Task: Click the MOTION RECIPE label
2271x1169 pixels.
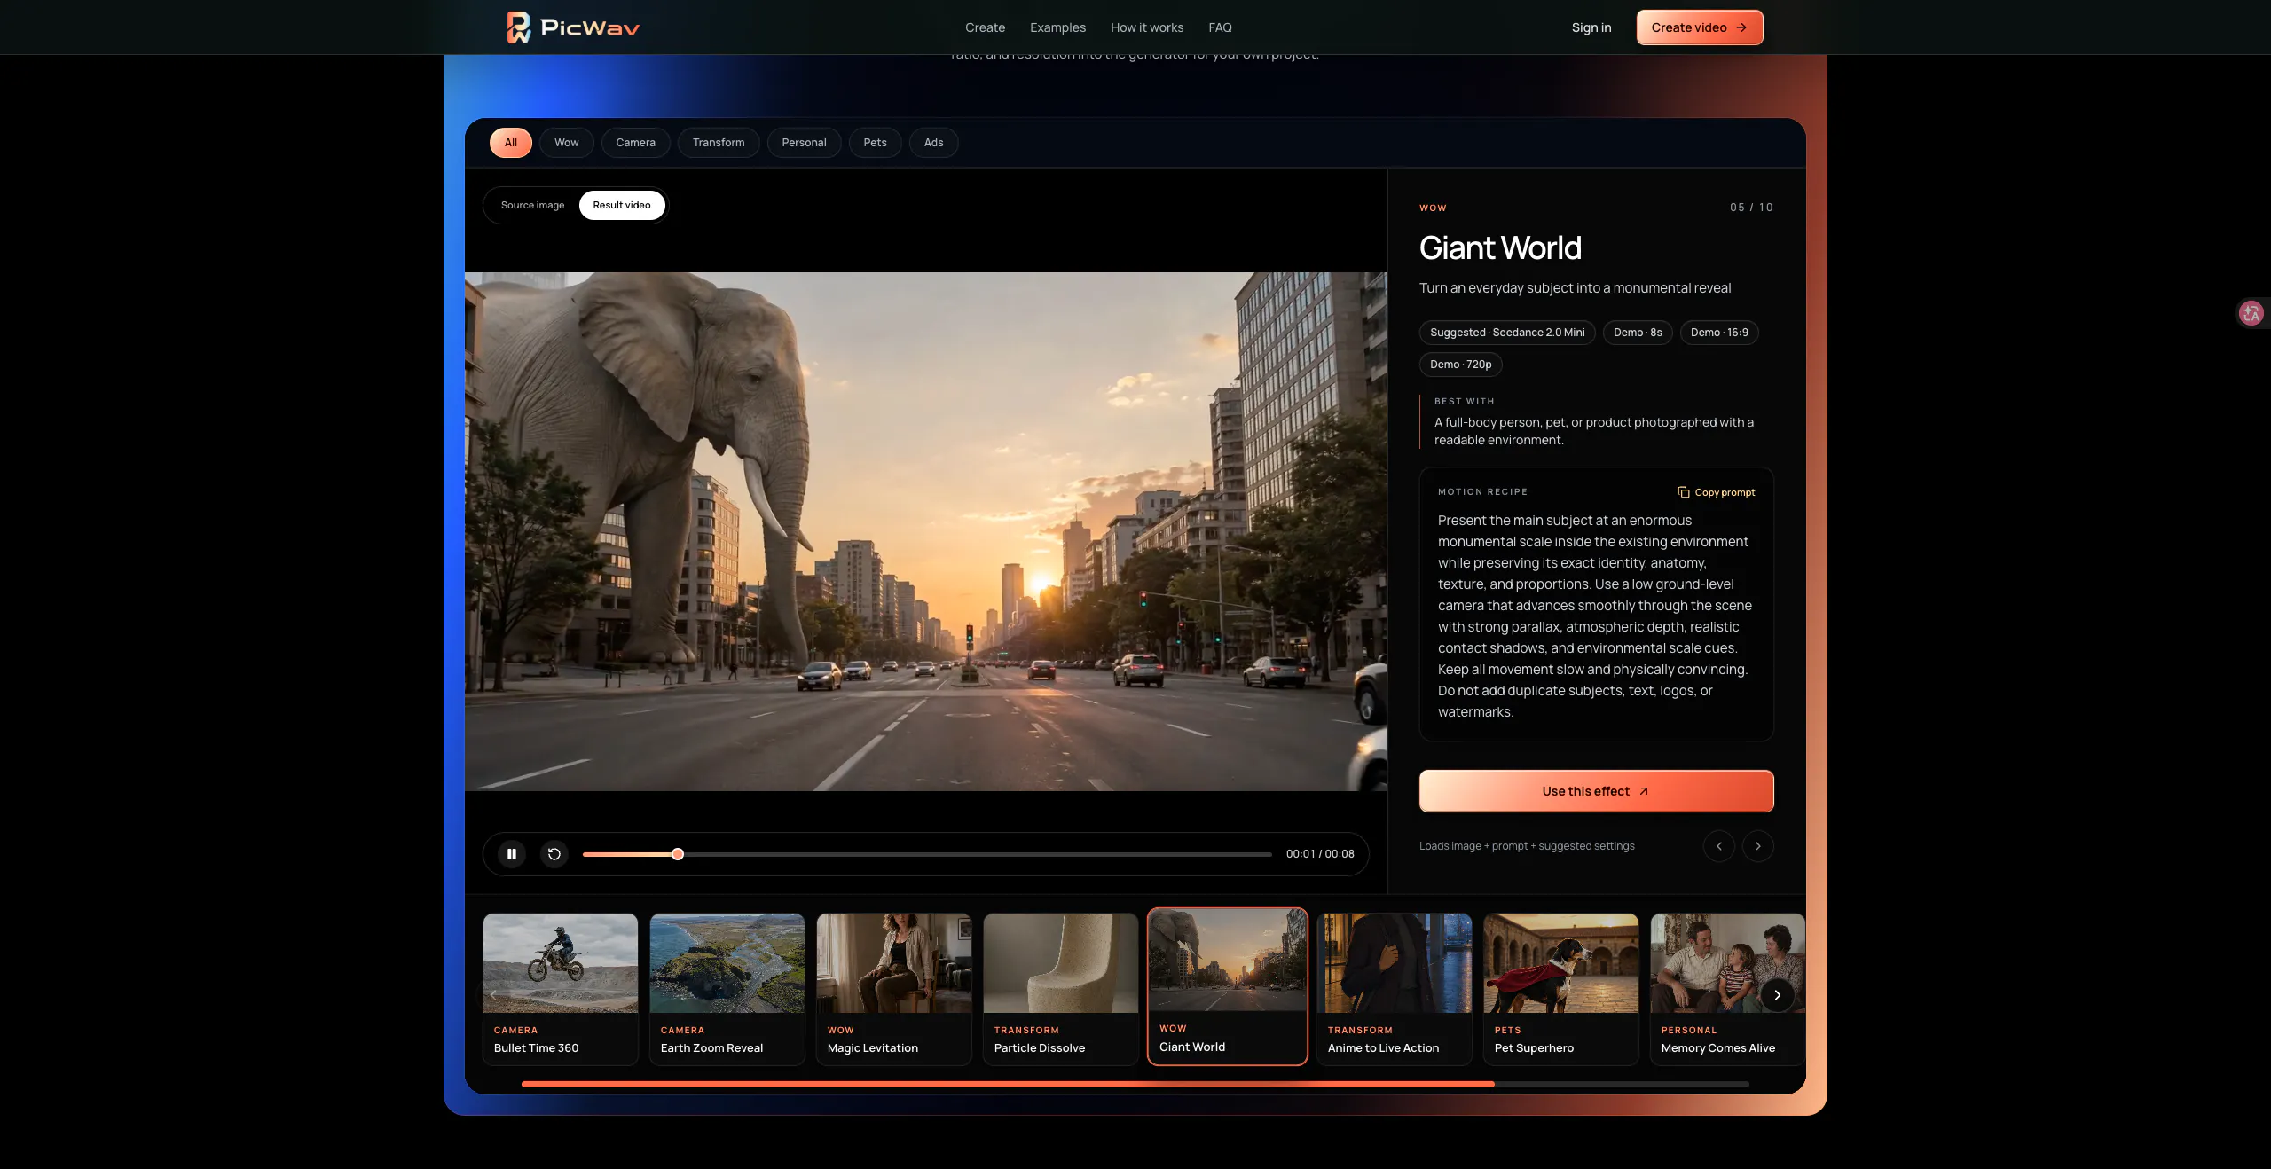Action: pyautogui.click(x=1482, y=492)
